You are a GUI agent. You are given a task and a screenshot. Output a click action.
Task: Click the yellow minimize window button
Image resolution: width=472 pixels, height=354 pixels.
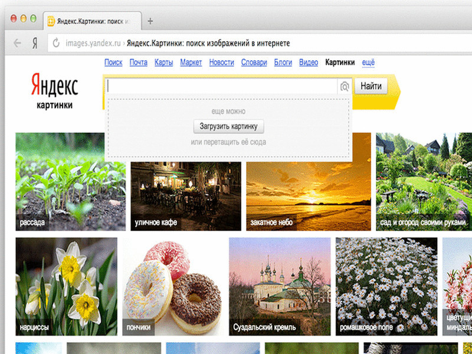coord(24,19)
